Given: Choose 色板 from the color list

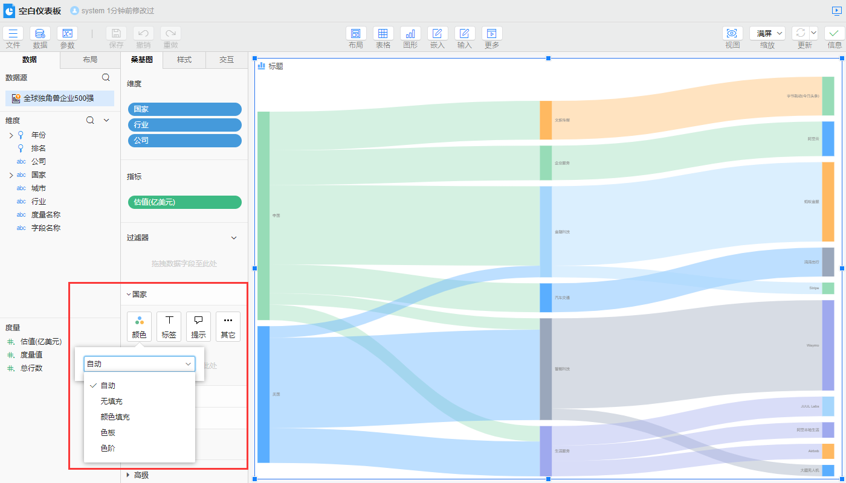Looking at the screenshot, I should (108, 433).
